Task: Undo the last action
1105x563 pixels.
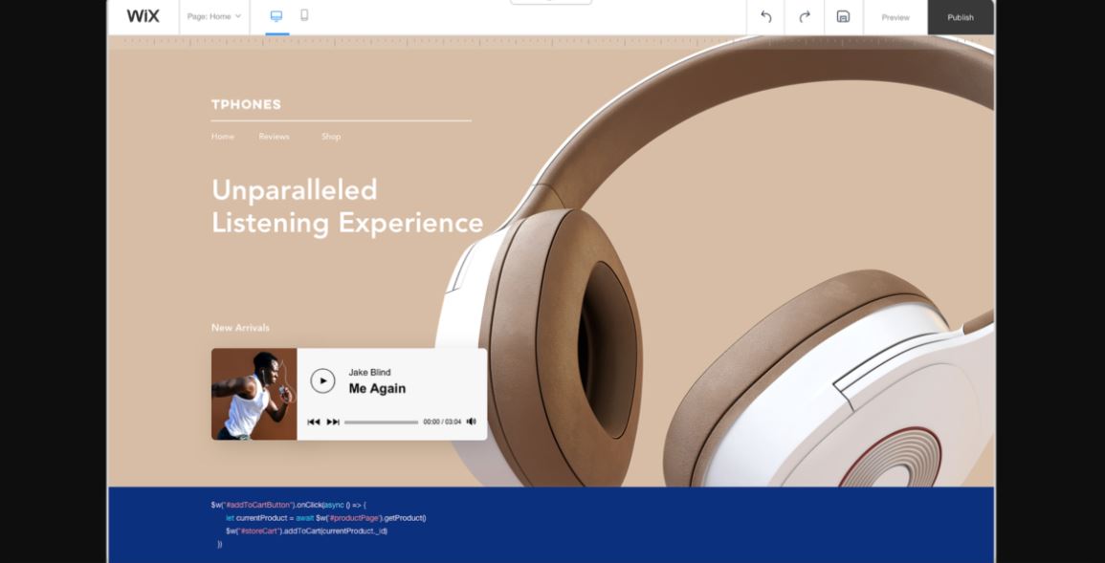Action: 765,17
